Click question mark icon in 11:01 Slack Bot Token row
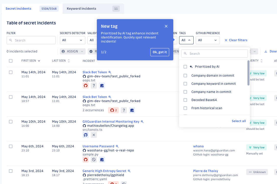 (x=94, y=86)
